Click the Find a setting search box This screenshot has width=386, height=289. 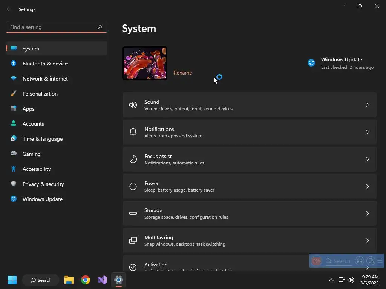(x=57, y=27)
